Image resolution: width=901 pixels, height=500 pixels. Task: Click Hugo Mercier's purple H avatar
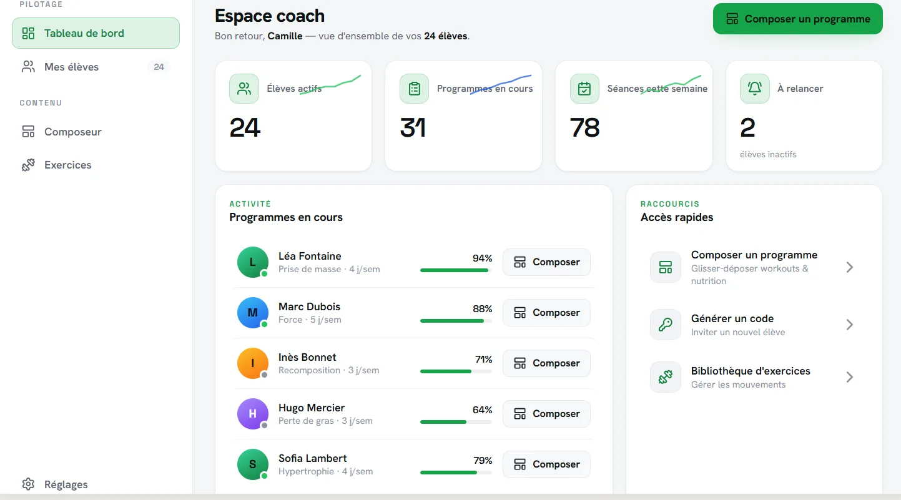253,414
